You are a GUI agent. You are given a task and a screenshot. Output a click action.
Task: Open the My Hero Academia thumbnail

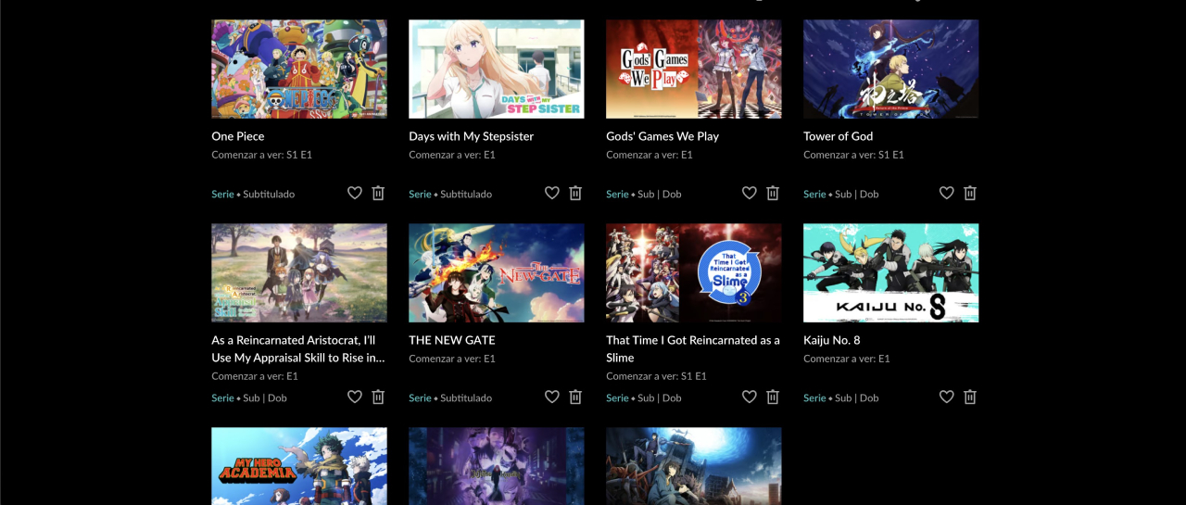tap(299, 465)
